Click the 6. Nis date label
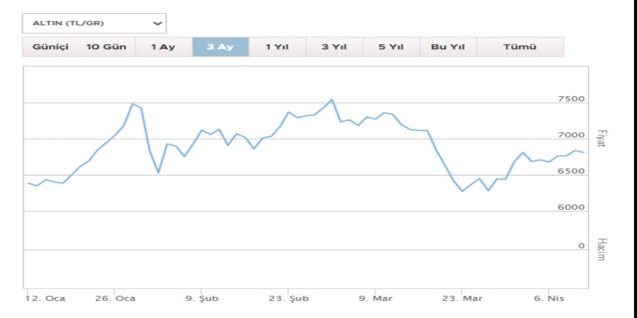 pos(549,299)
